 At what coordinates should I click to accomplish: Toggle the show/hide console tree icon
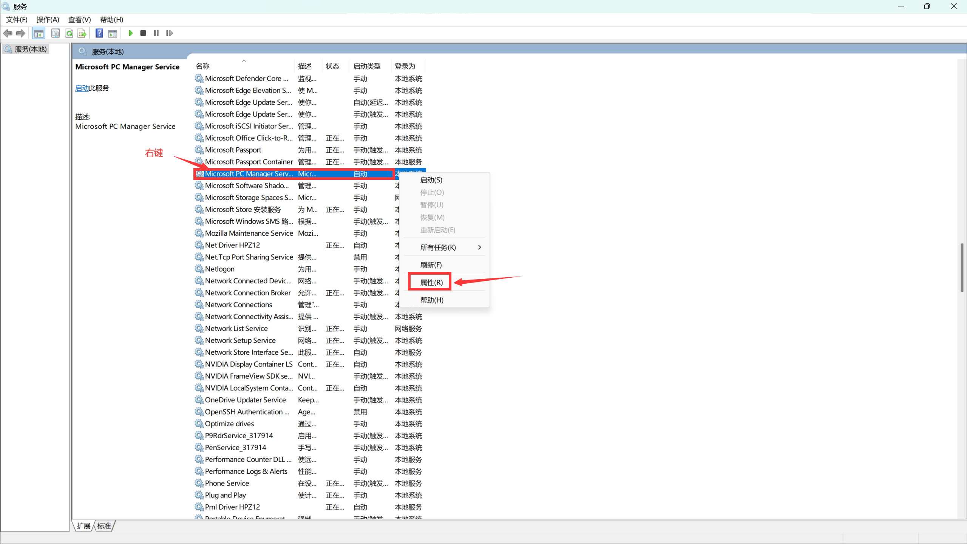pyautogui.click(x=39, y=34)
